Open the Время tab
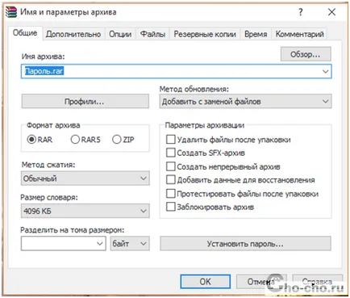Screen dimensions: 350x298 click(256, 34)
